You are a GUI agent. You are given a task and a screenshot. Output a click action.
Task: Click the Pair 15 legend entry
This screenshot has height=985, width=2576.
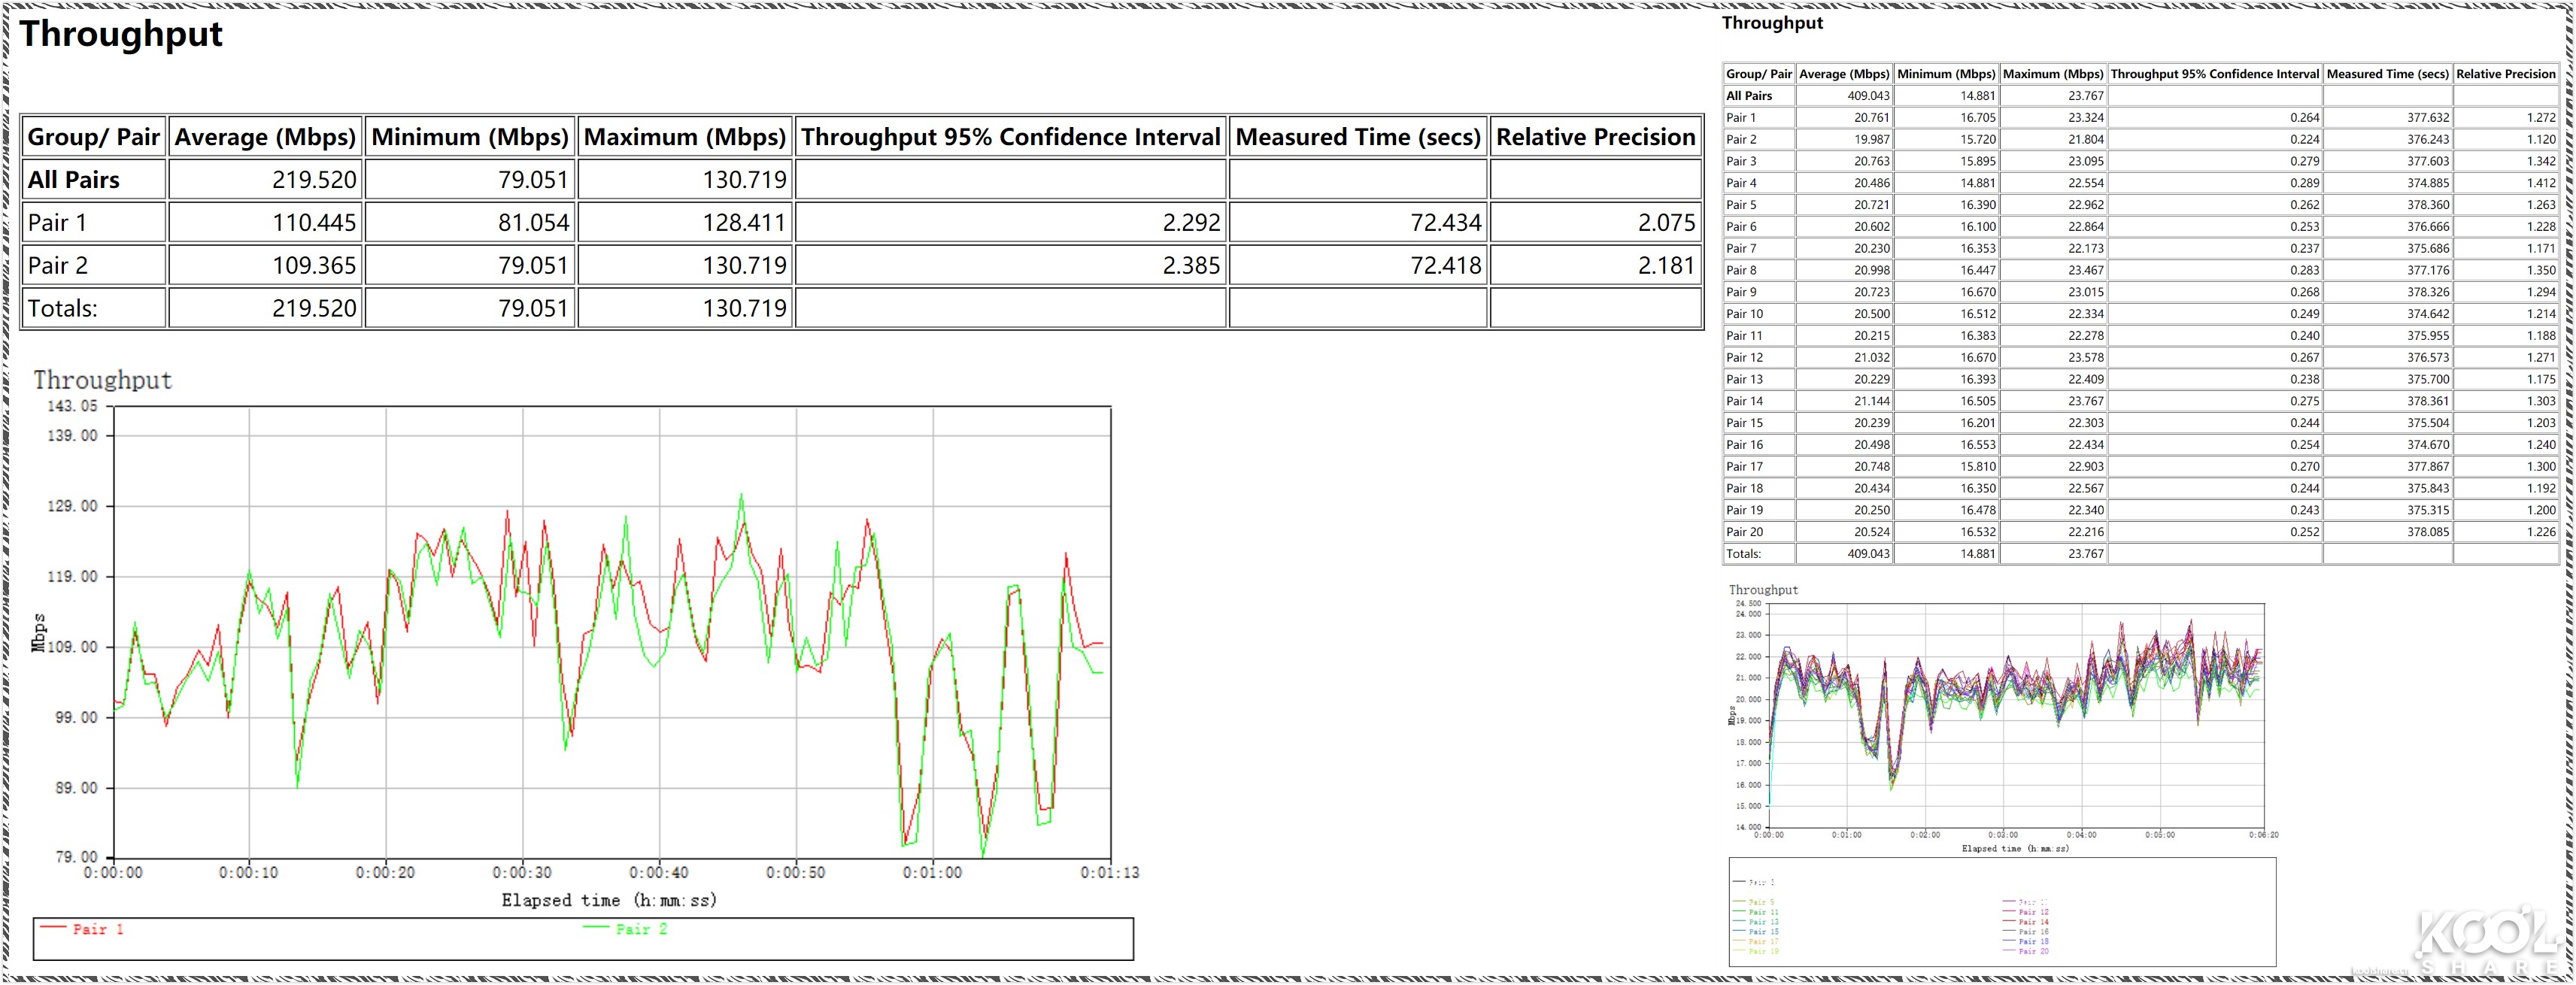(1764, 932)
